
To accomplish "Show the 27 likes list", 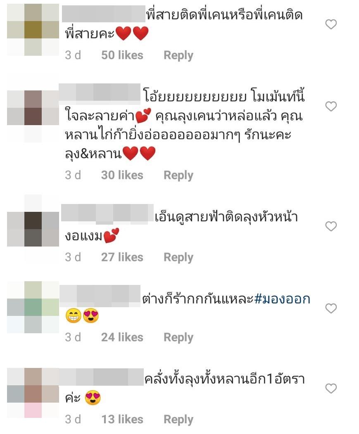I will (x=122, y=257).
